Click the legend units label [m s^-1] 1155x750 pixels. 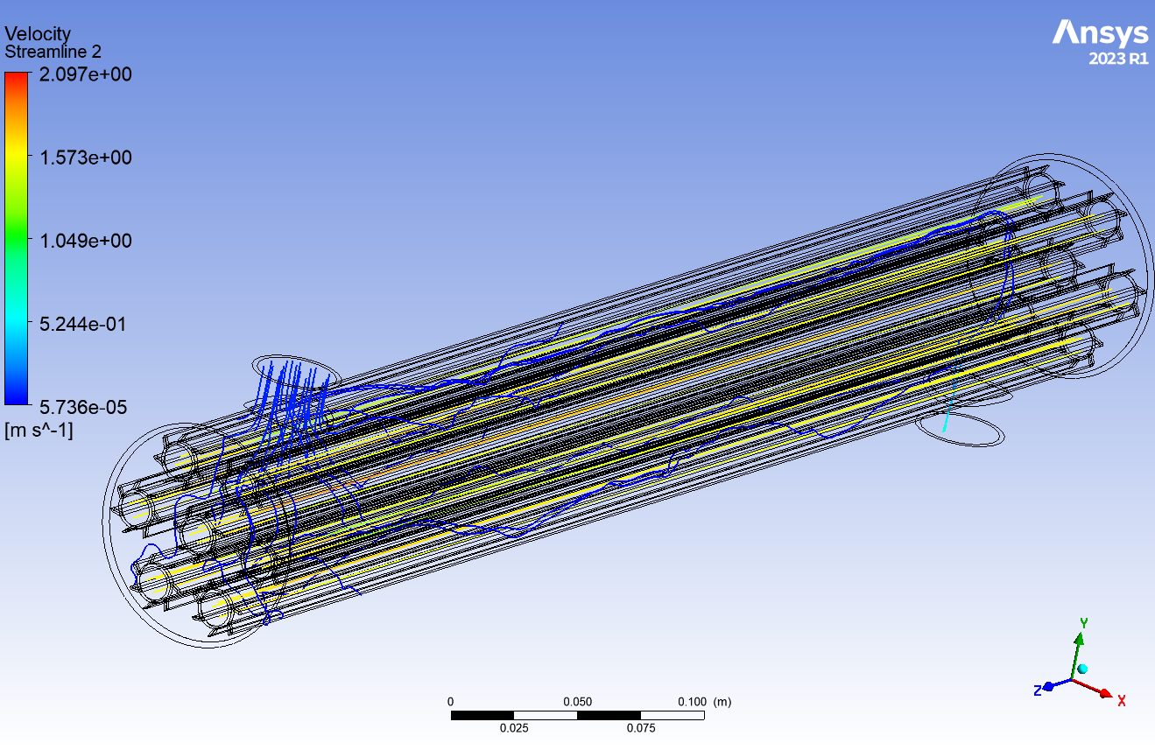pyautogui.click(x=39, y=430)
